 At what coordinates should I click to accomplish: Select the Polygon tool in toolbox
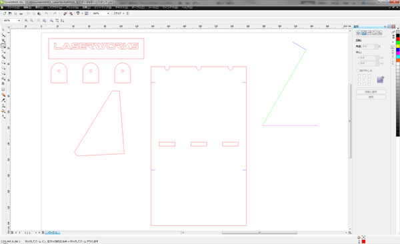[3, 73]
